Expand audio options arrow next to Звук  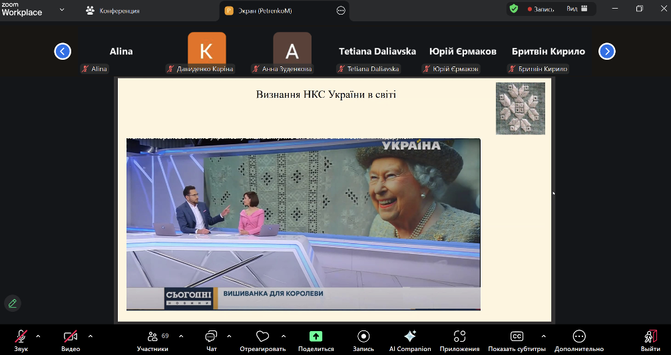pyautogui.click(x=38, y=336)
